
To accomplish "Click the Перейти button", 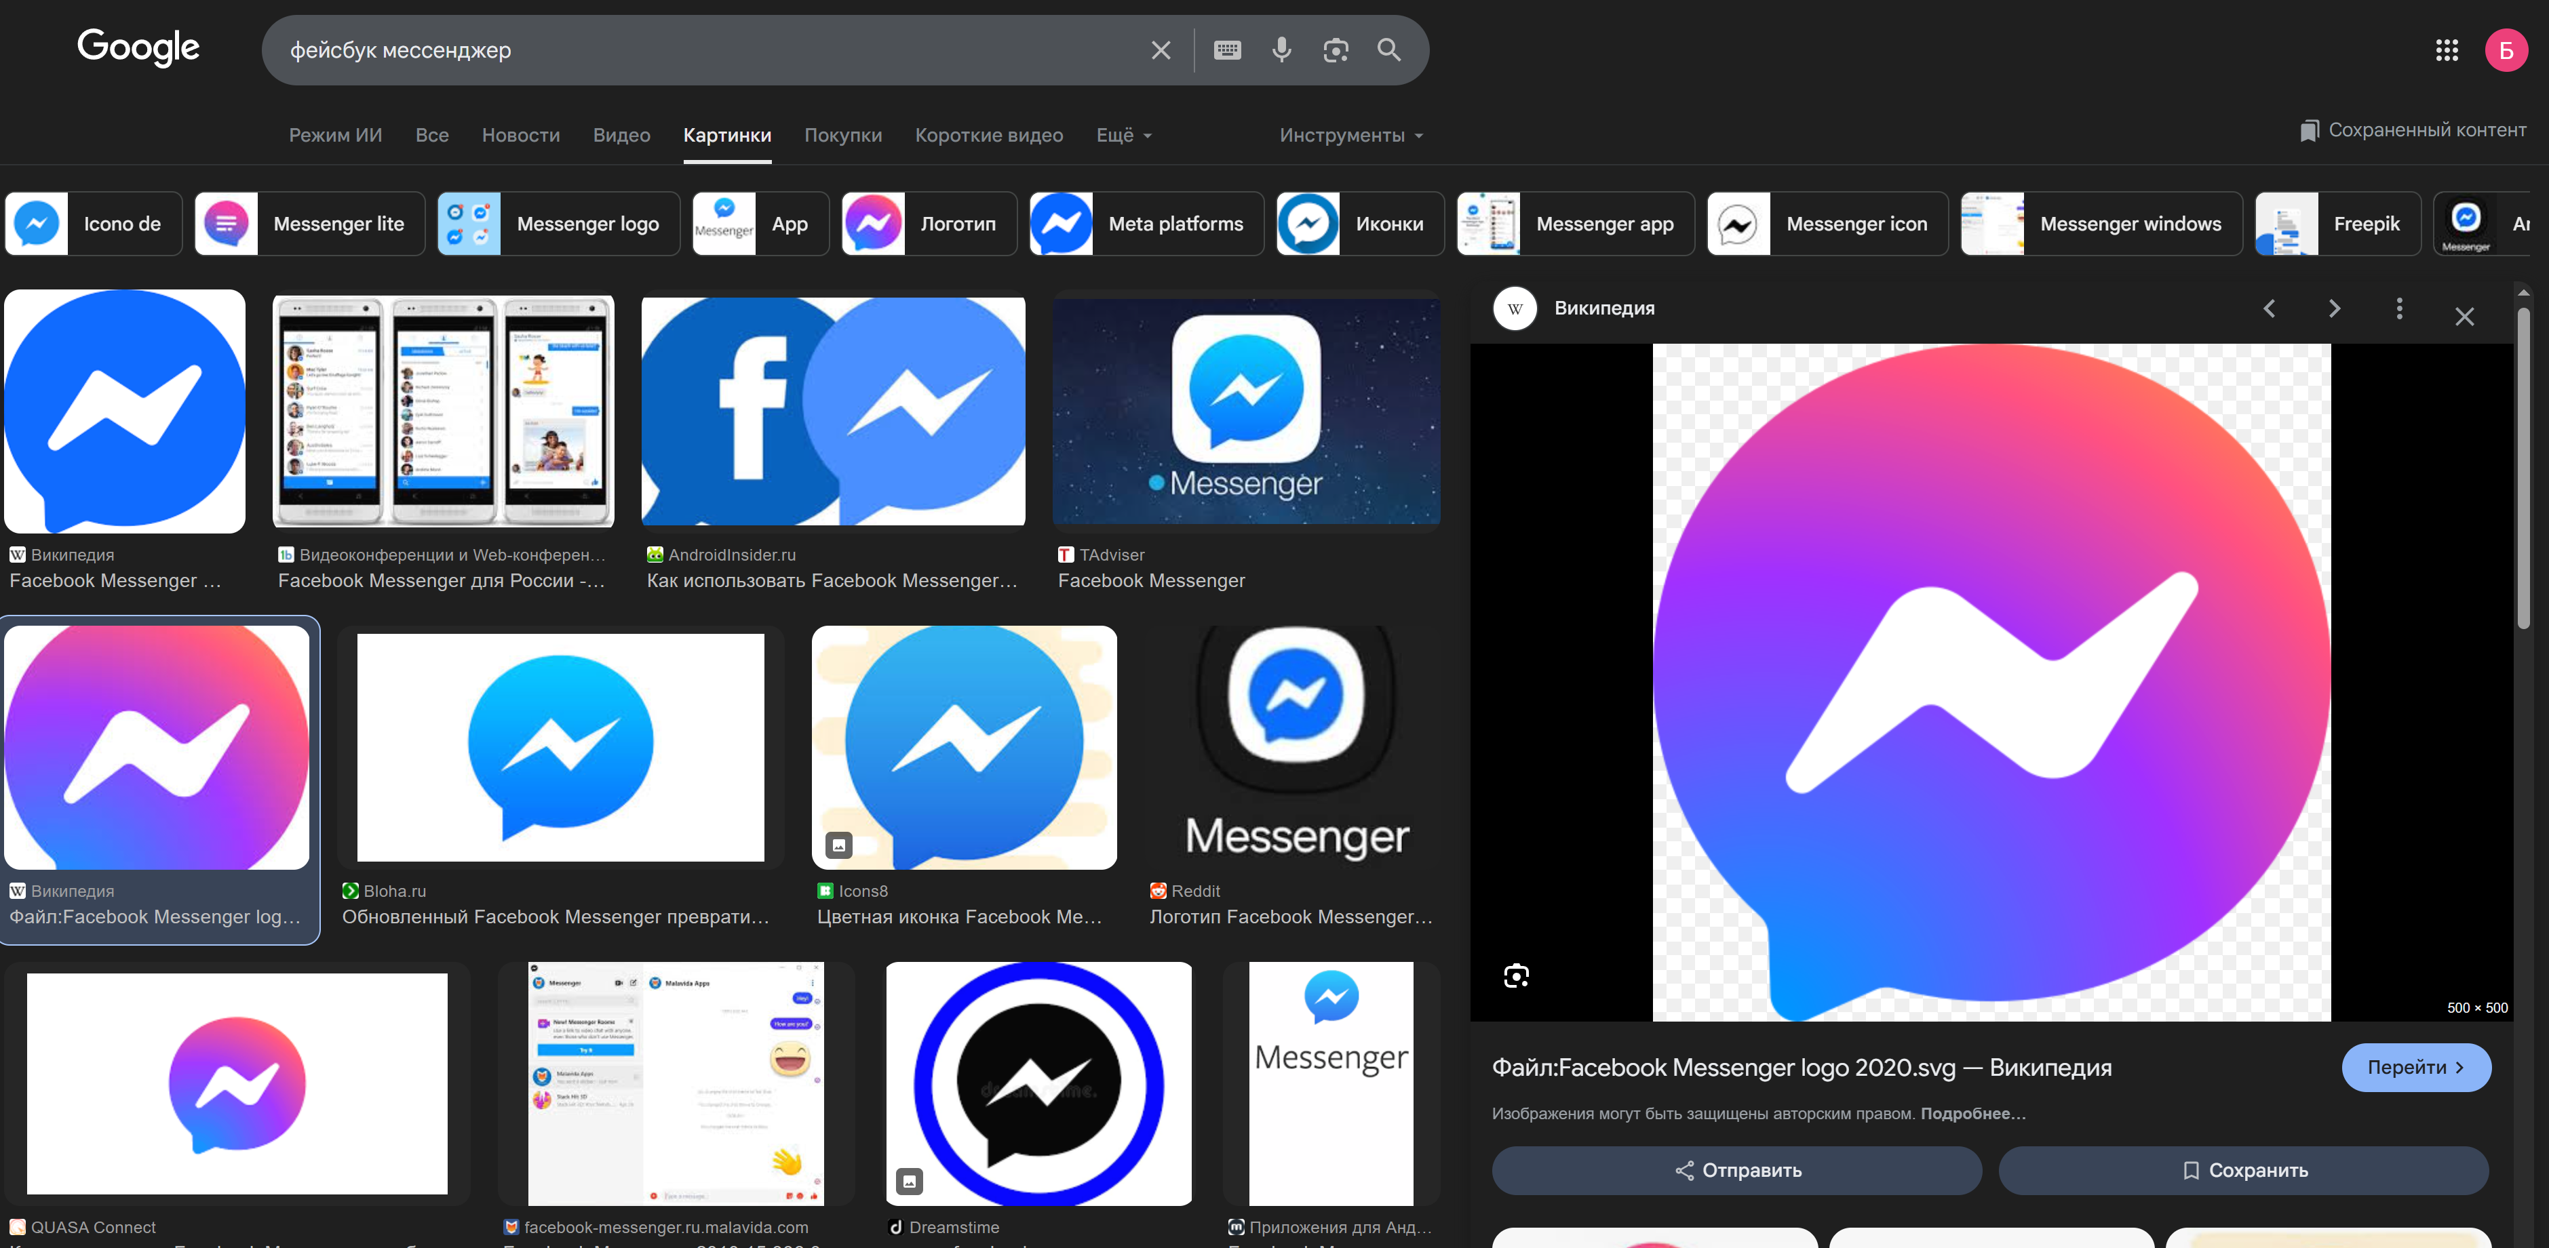I will point(2415,1067).
